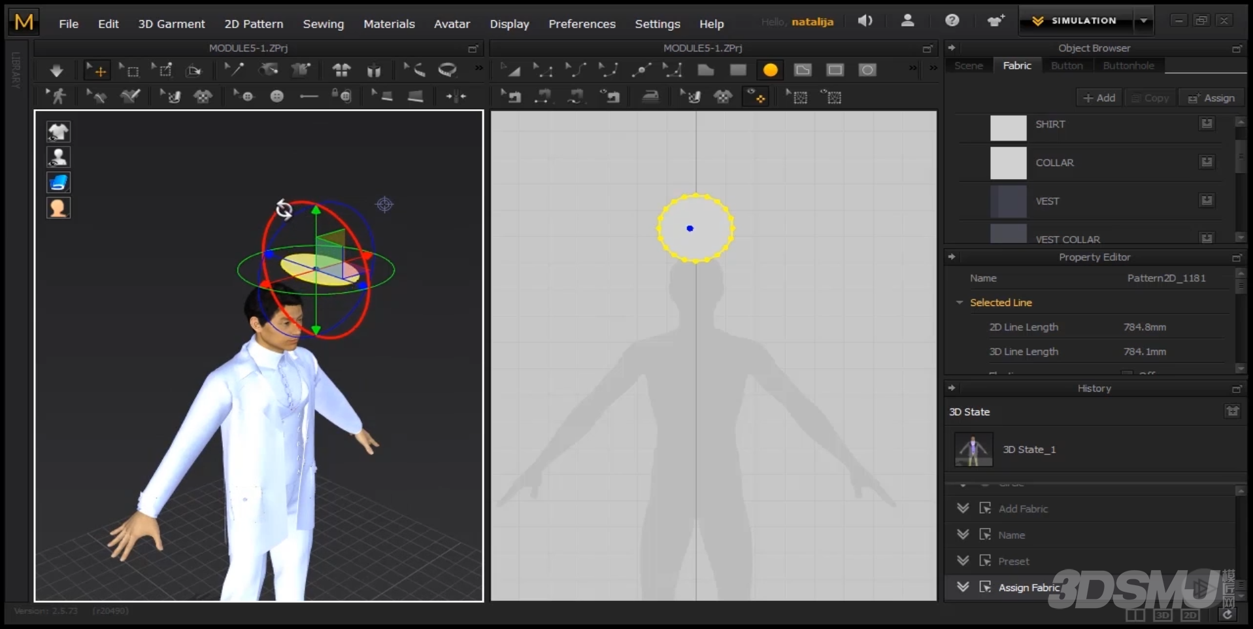Click the Assign fabric button
The image size is (1253, 629).
(x=1211, y=97)
